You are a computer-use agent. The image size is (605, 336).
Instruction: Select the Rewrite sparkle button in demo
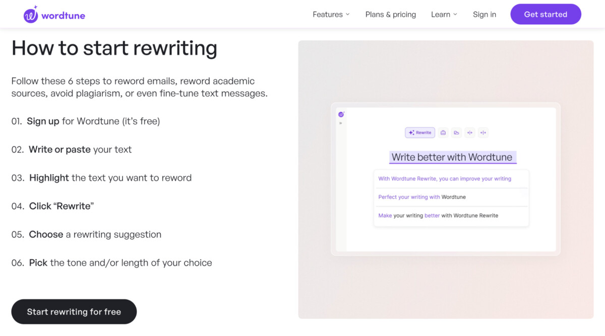420,133
